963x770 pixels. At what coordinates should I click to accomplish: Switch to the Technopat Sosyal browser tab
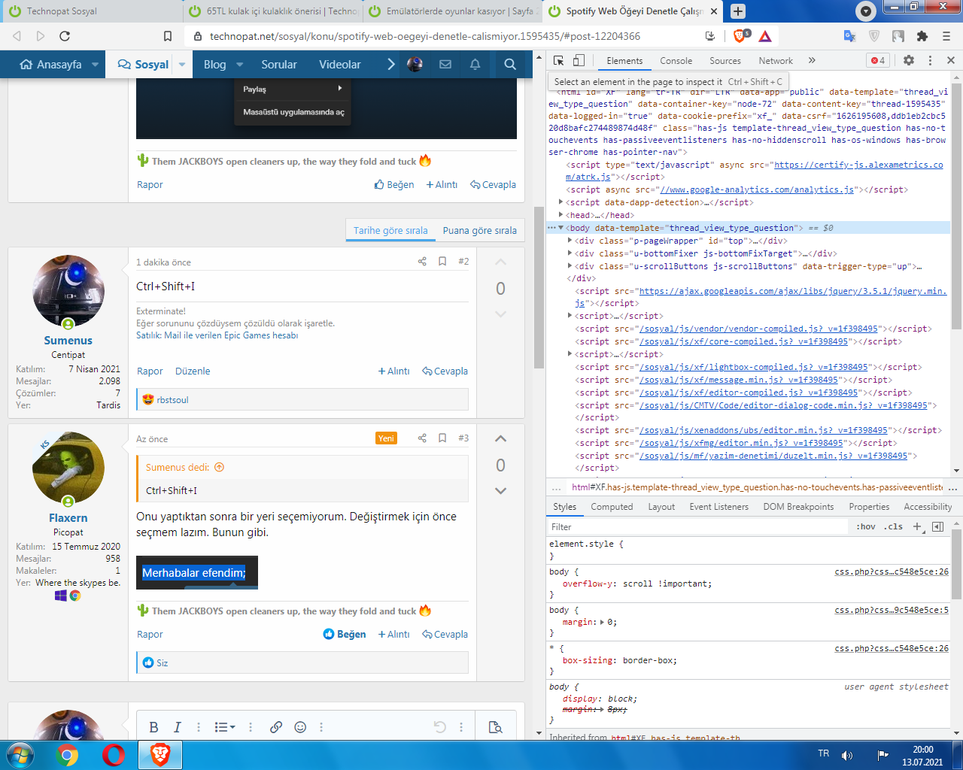click(x=90, y=11)
